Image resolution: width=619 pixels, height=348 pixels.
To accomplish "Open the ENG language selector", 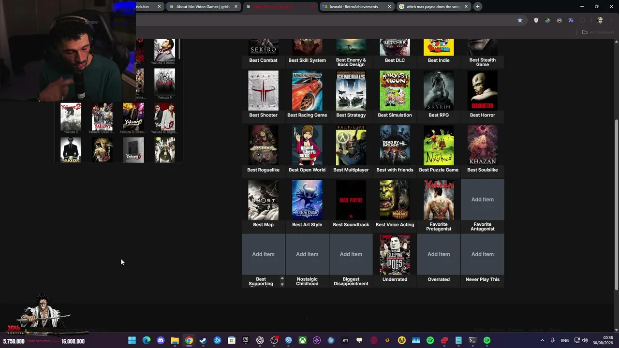I will (x=565, y=341).
